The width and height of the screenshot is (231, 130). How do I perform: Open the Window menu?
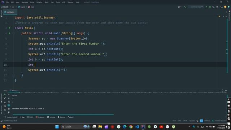[x=70, y=2]
